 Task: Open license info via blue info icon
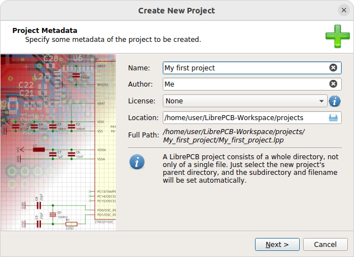point(334,101)
